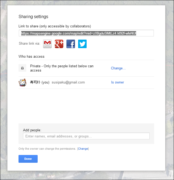Click the owner name '寿司朴 (you)'
Screen dimensions: 174x180
tap(40, 82)
